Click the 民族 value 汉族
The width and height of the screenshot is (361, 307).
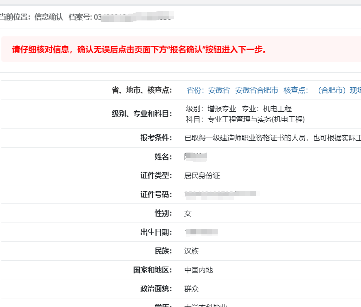click(x=191, y=251)
